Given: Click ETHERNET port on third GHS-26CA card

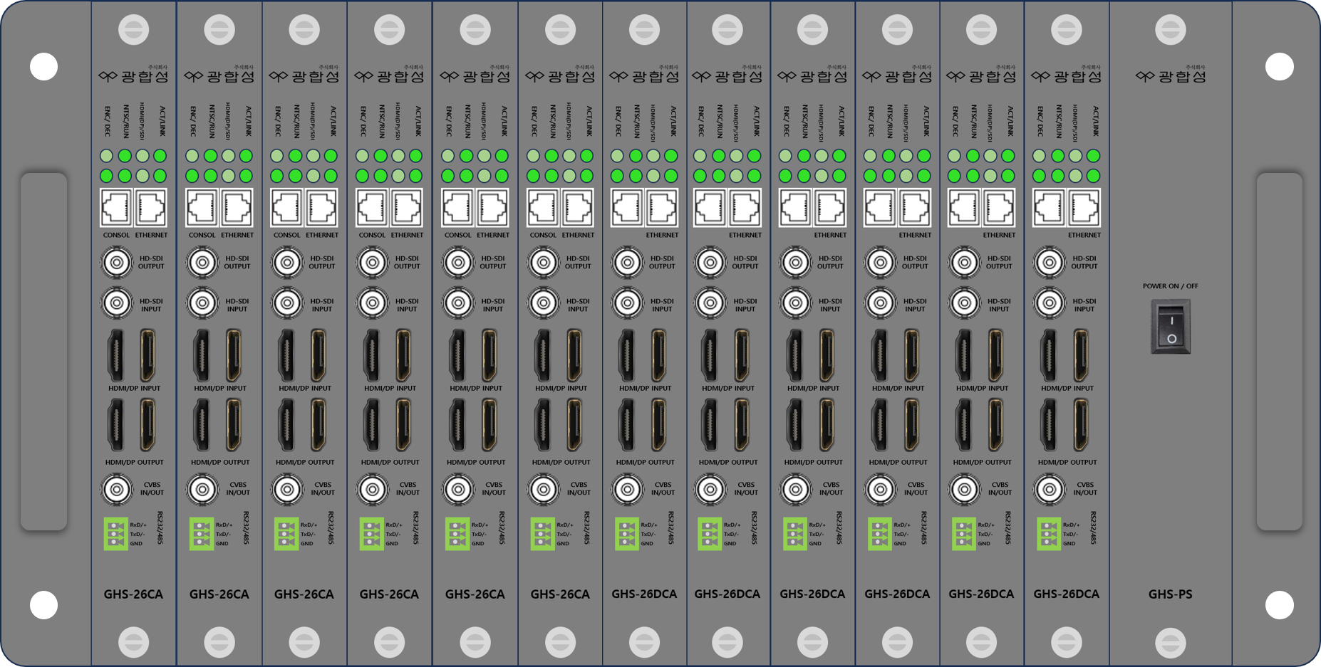Looking at the screenshot, I should click(321, 208).
